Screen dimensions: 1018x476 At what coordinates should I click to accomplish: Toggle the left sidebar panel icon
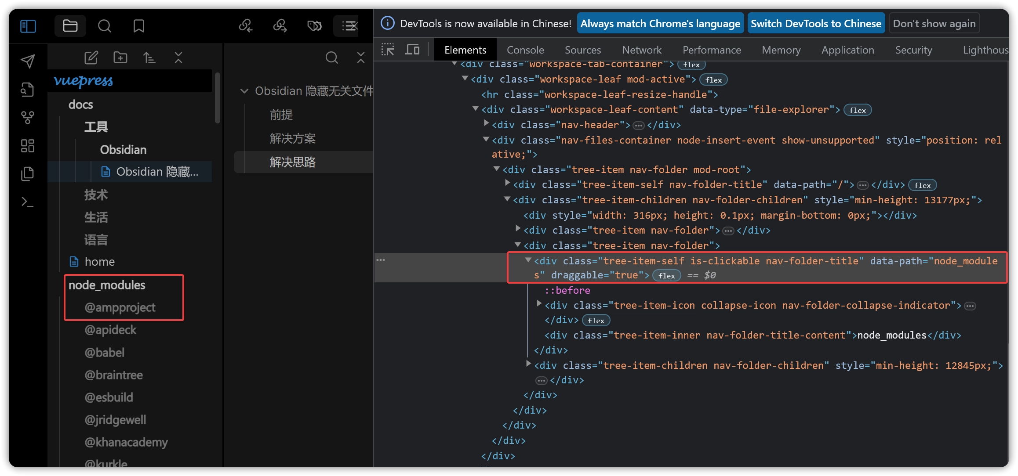(x=28, y=26)
